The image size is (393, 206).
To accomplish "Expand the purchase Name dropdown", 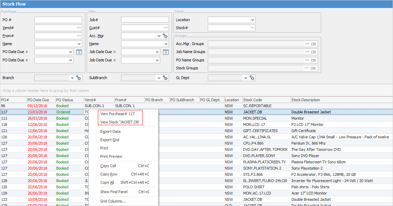I will (x=79, y=44).
